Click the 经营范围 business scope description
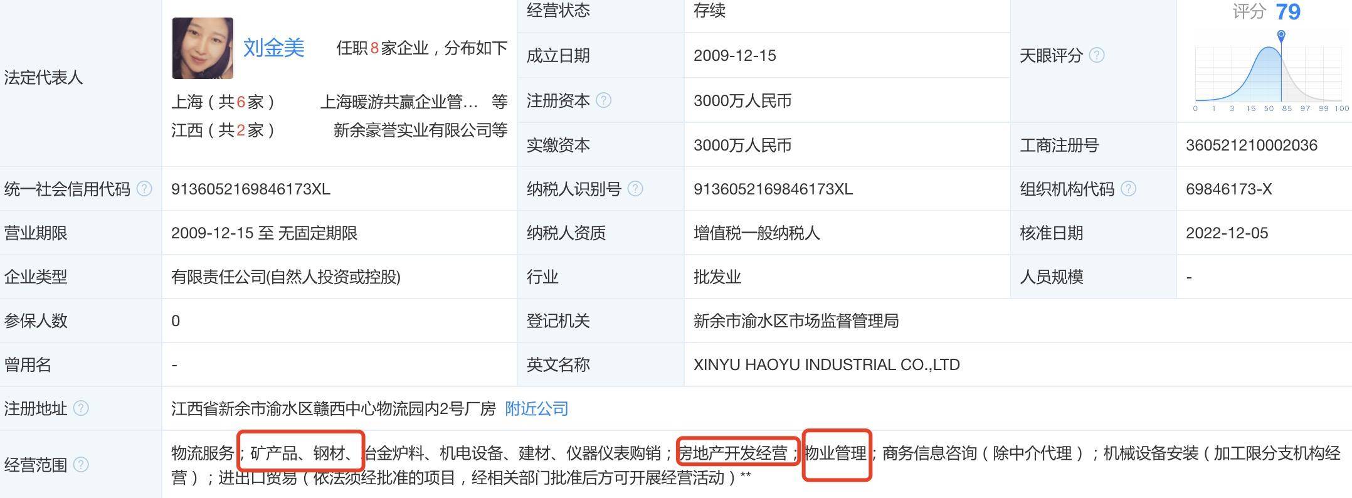Viewport: 1352px width, 498px height. tap(756, 465)
